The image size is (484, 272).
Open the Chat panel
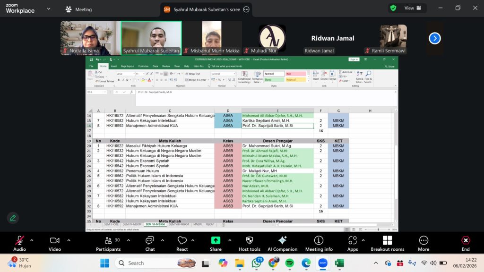[150, 243]
